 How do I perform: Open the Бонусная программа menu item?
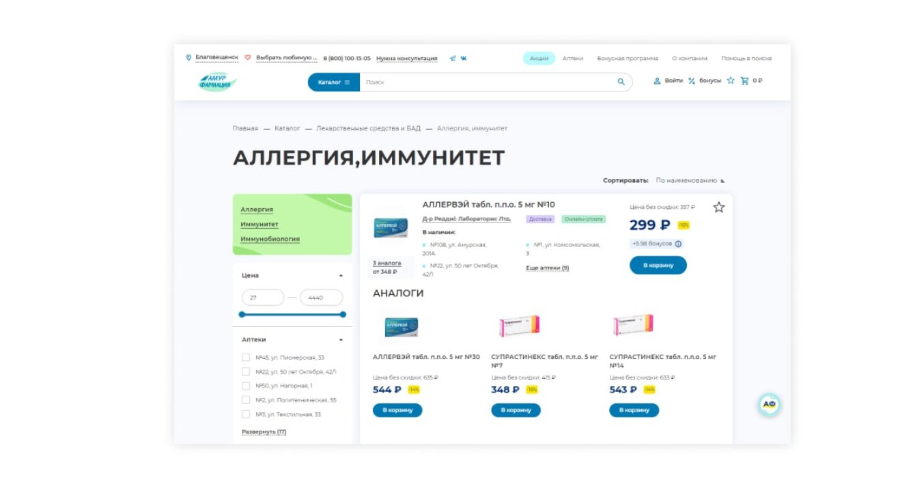pos(628,59)
